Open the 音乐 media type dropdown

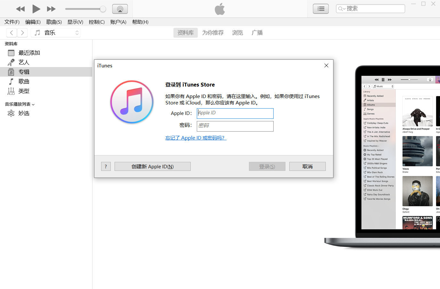[56, 33]
